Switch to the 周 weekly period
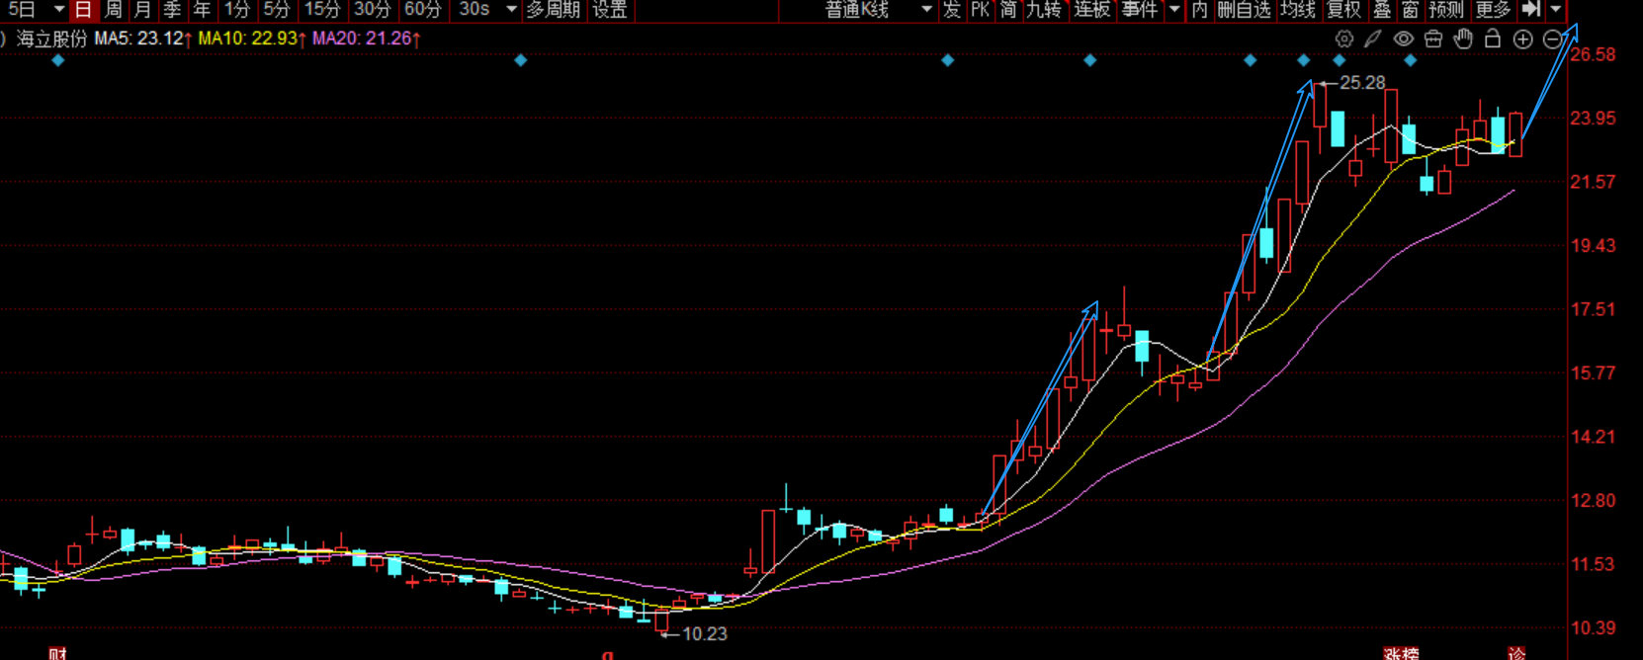This screenshot has height=660, width=1643. click(x=114, y=9)
